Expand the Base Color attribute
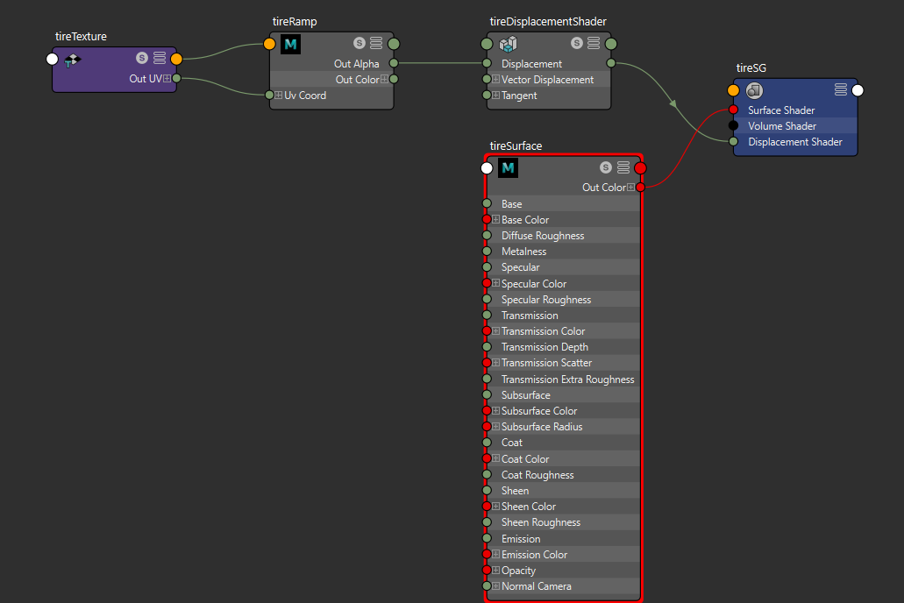The height and width of the screenshot is (603, 904). (496, 220)
